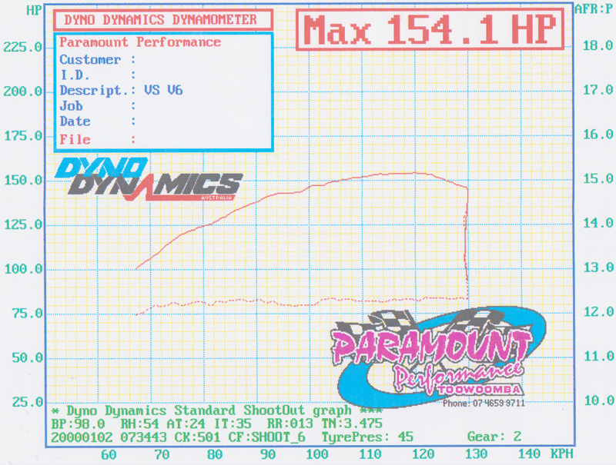616x465 pixels.
Task: Click the 'Descript.' field label
Action: pos(94,91)
